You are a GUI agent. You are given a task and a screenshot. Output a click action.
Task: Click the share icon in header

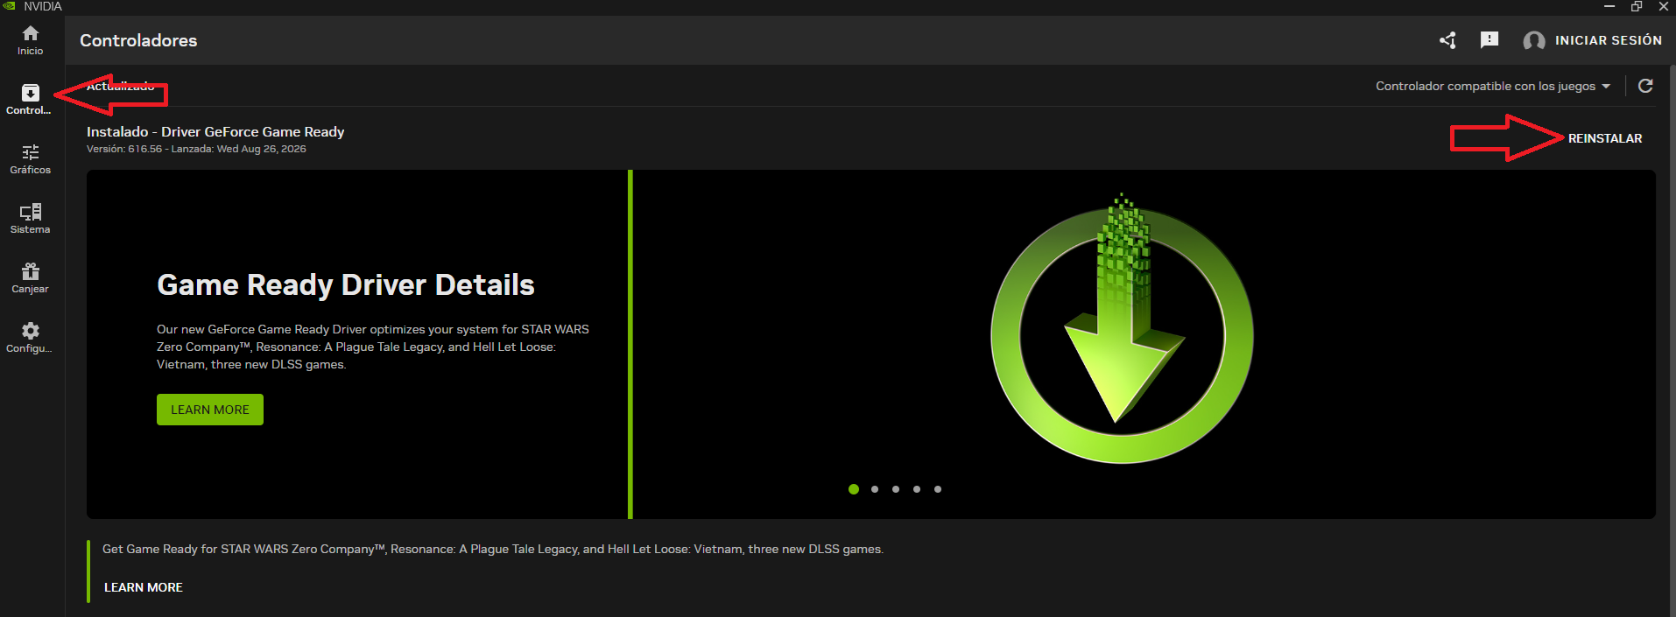pyautogui.click(x=1447, y=40)
